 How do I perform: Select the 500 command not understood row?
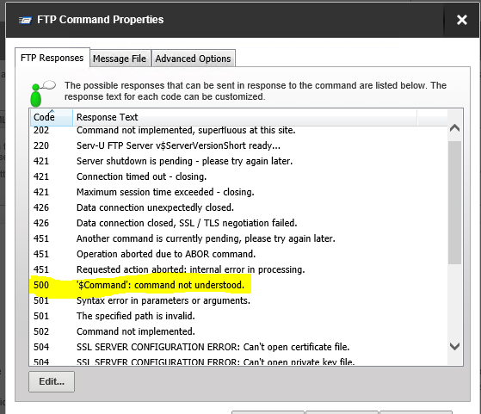[238, 285]
